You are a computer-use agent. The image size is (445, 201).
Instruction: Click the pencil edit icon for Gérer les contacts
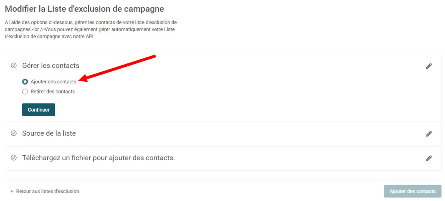429,66
